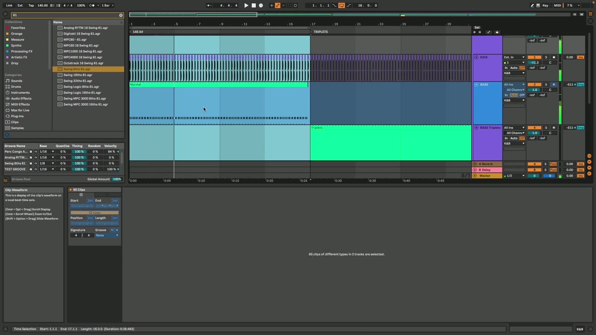The width and height of the screenshot is (596, 335).
Task: Fold the KICK track
Action: pos(476,57)
